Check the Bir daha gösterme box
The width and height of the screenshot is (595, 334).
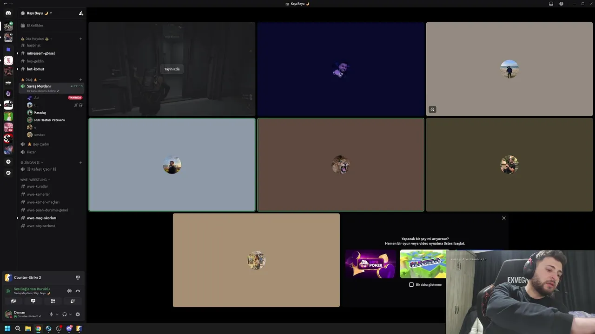click(x=411, y=284)
